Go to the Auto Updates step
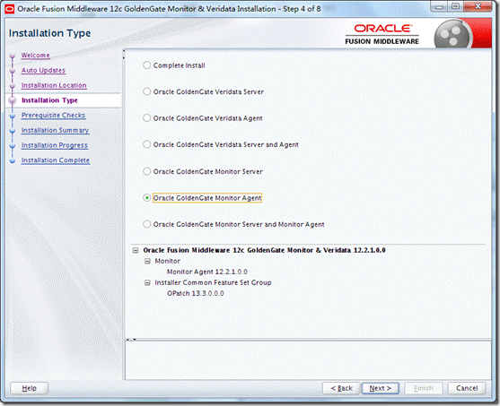Image resolution: width=500 pixels, height=406 pixels. tap(43, 71)
